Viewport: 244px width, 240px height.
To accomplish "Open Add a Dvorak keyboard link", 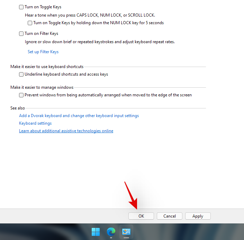I will point(79,116).
